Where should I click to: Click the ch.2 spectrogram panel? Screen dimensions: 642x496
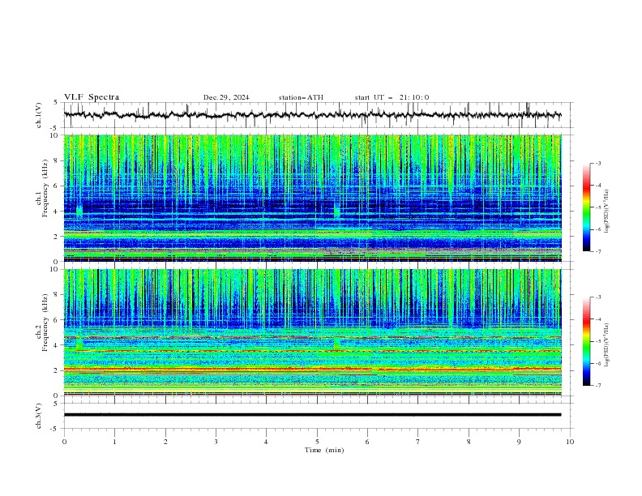click(312, 332)
